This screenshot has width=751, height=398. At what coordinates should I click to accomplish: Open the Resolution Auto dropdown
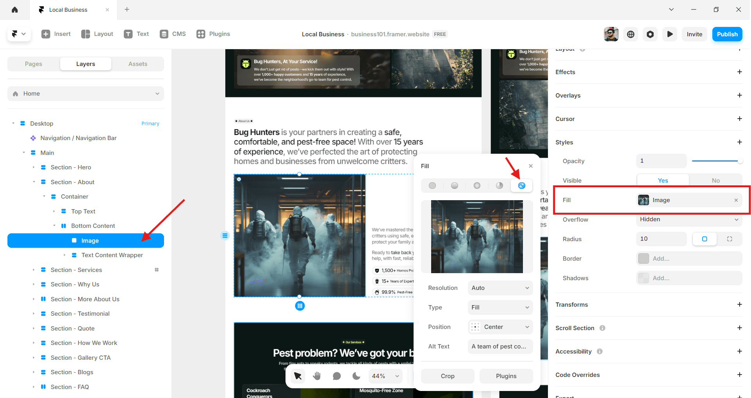pos(500,288)
